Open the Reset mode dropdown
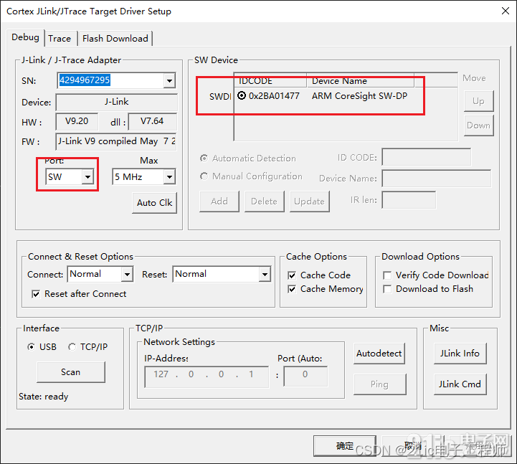Image resolution: width=517 pixels, height=464 pixels. point(265,274)
